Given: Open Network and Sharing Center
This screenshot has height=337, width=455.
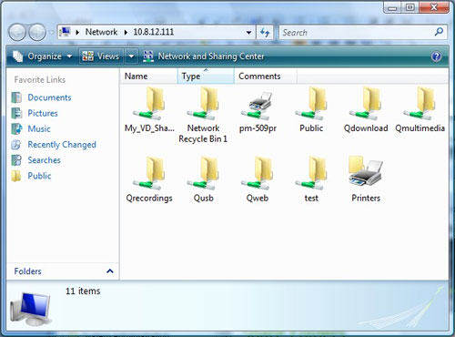Looking at the screenshot, I should point(203,56).
